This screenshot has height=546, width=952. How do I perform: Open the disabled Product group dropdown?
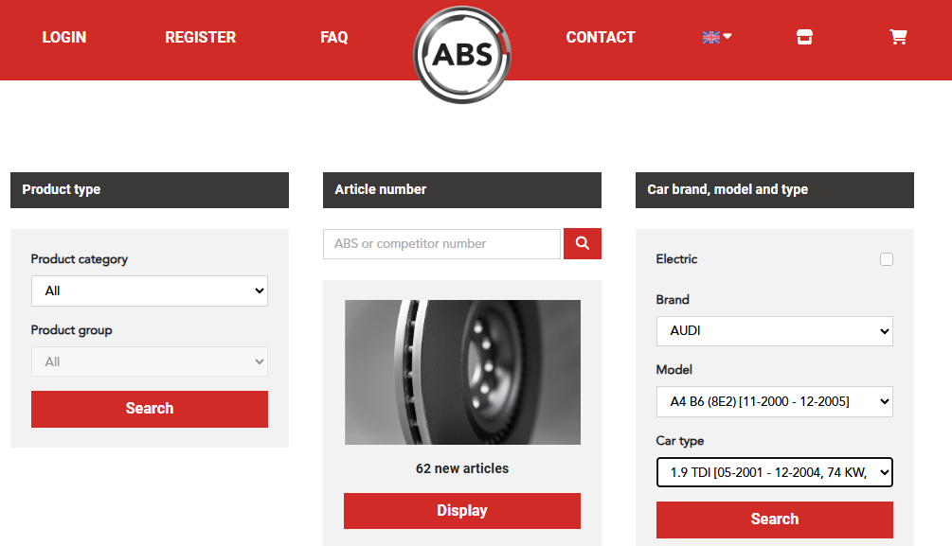[x=150, y=361]
